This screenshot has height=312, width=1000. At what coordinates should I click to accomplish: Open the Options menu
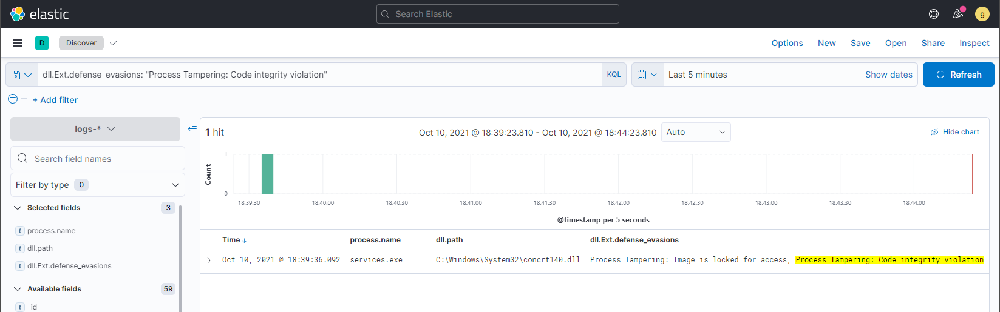pos(787,43)
